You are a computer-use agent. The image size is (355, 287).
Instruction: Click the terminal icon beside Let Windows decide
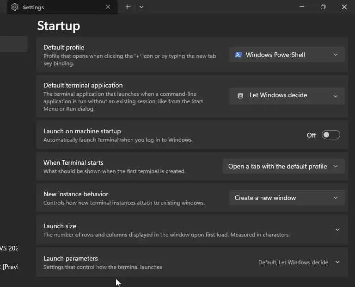(240, 95)
